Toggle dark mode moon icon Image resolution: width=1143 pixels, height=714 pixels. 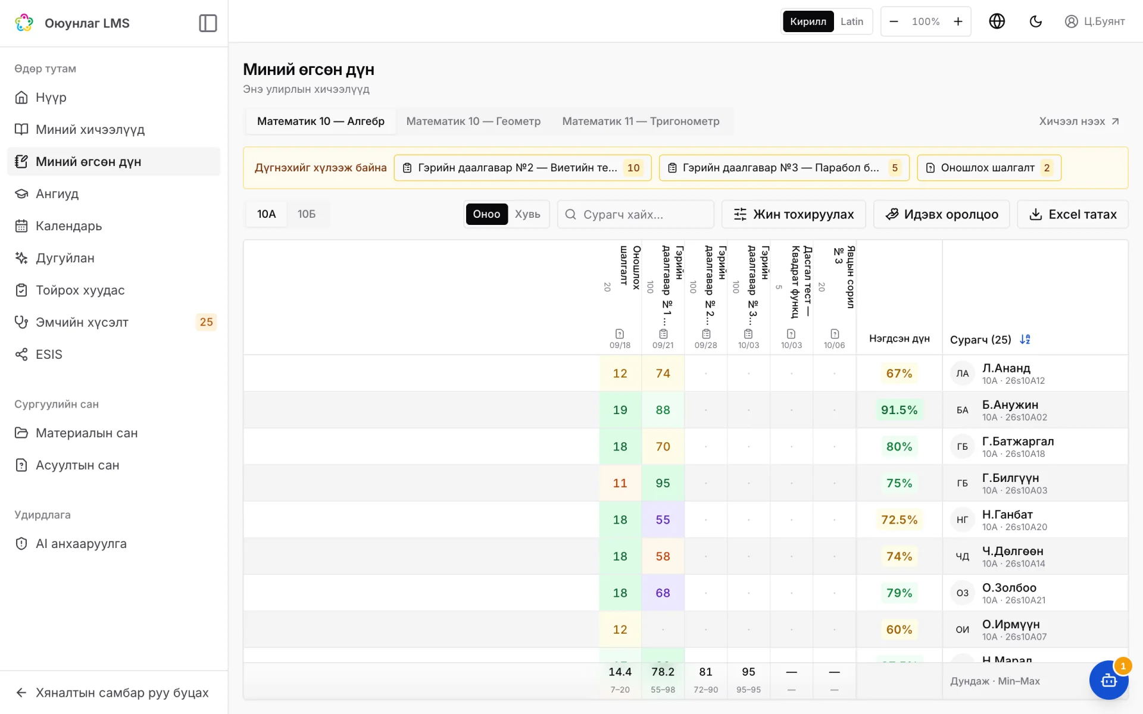(1036, 21)
